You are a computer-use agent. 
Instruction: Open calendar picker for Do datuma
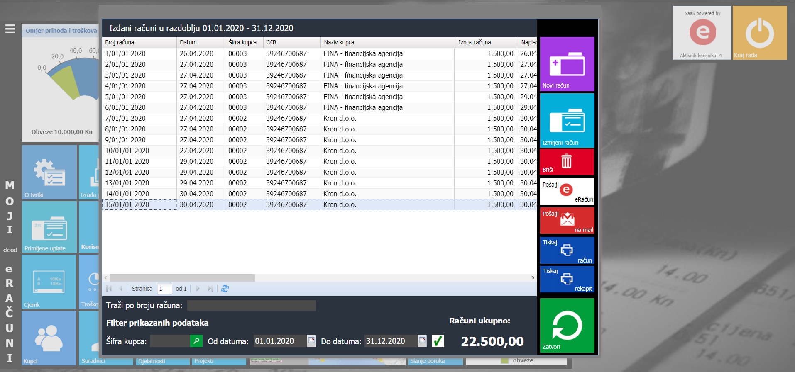pyautogui.click(x=422, y=341)
